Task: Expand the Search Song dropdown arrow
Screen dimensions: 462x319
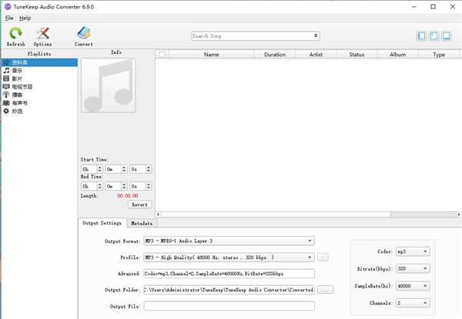Action: (316, 35)
